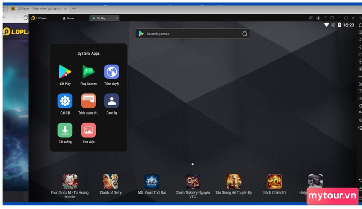Click the scissors screenshot icon in right sidebar
362x209 pixels.
point(360,84)
